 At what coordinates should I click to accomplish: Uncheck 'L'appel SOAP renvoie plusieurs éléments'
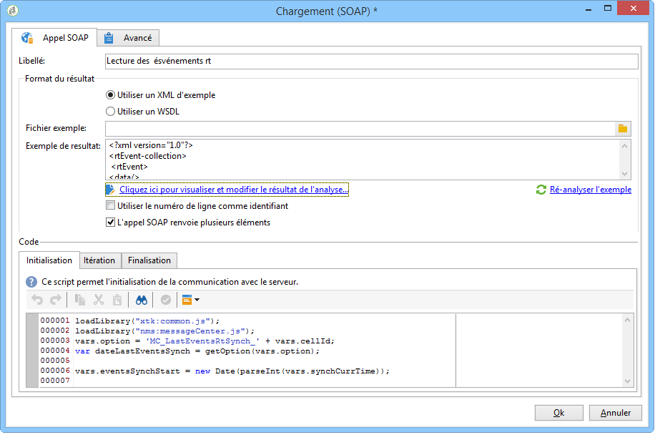[110, 222]
